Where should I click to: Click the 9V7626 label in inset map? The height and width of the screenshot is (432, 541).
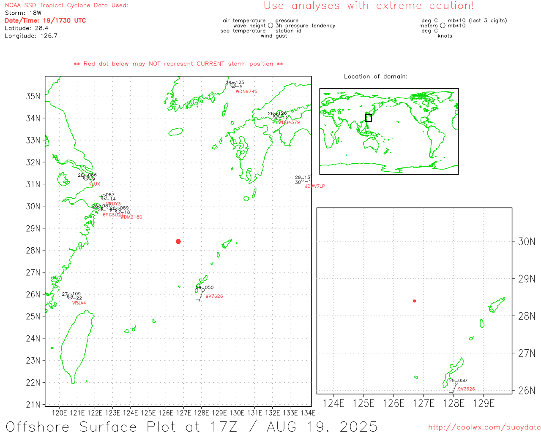click(467, 389)
